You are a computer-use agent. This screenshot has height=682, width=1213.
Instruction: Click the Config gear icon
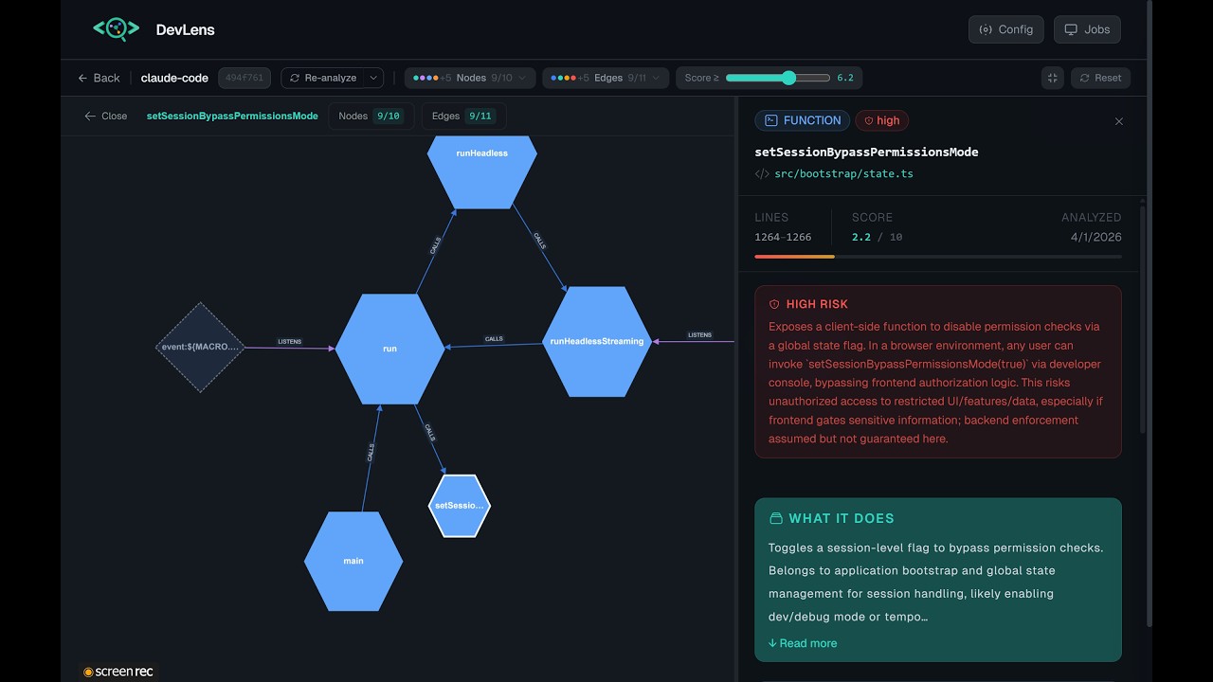coord(986,29)
